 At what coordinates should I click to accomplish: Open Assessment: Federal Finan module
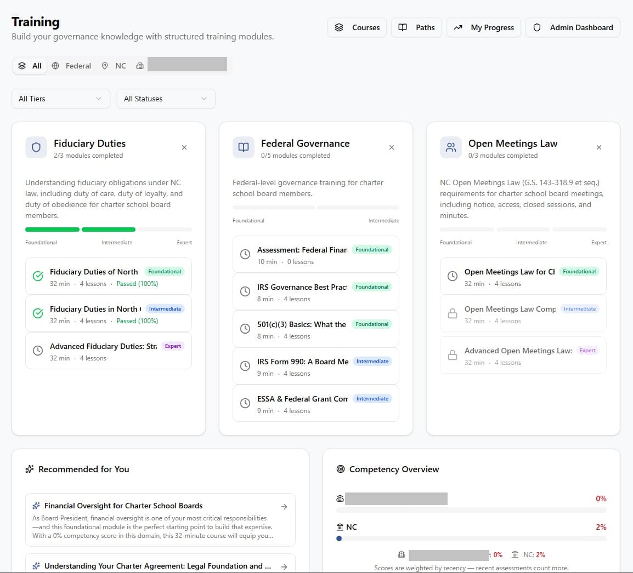(x=316, y=254)
